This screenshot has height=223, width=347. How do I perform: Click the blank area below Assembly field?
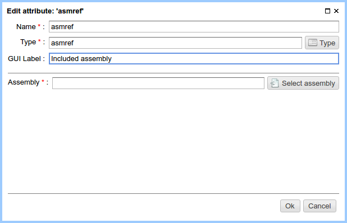[x=174, y=141]
